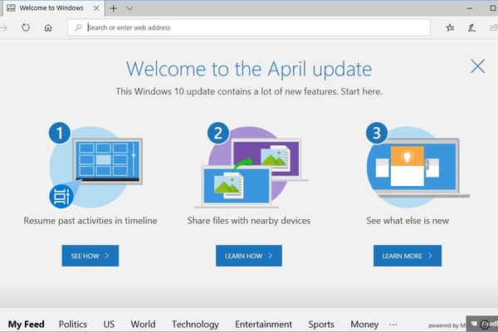Click 'Resume past activities in timeline' text

tap(90, 221)
